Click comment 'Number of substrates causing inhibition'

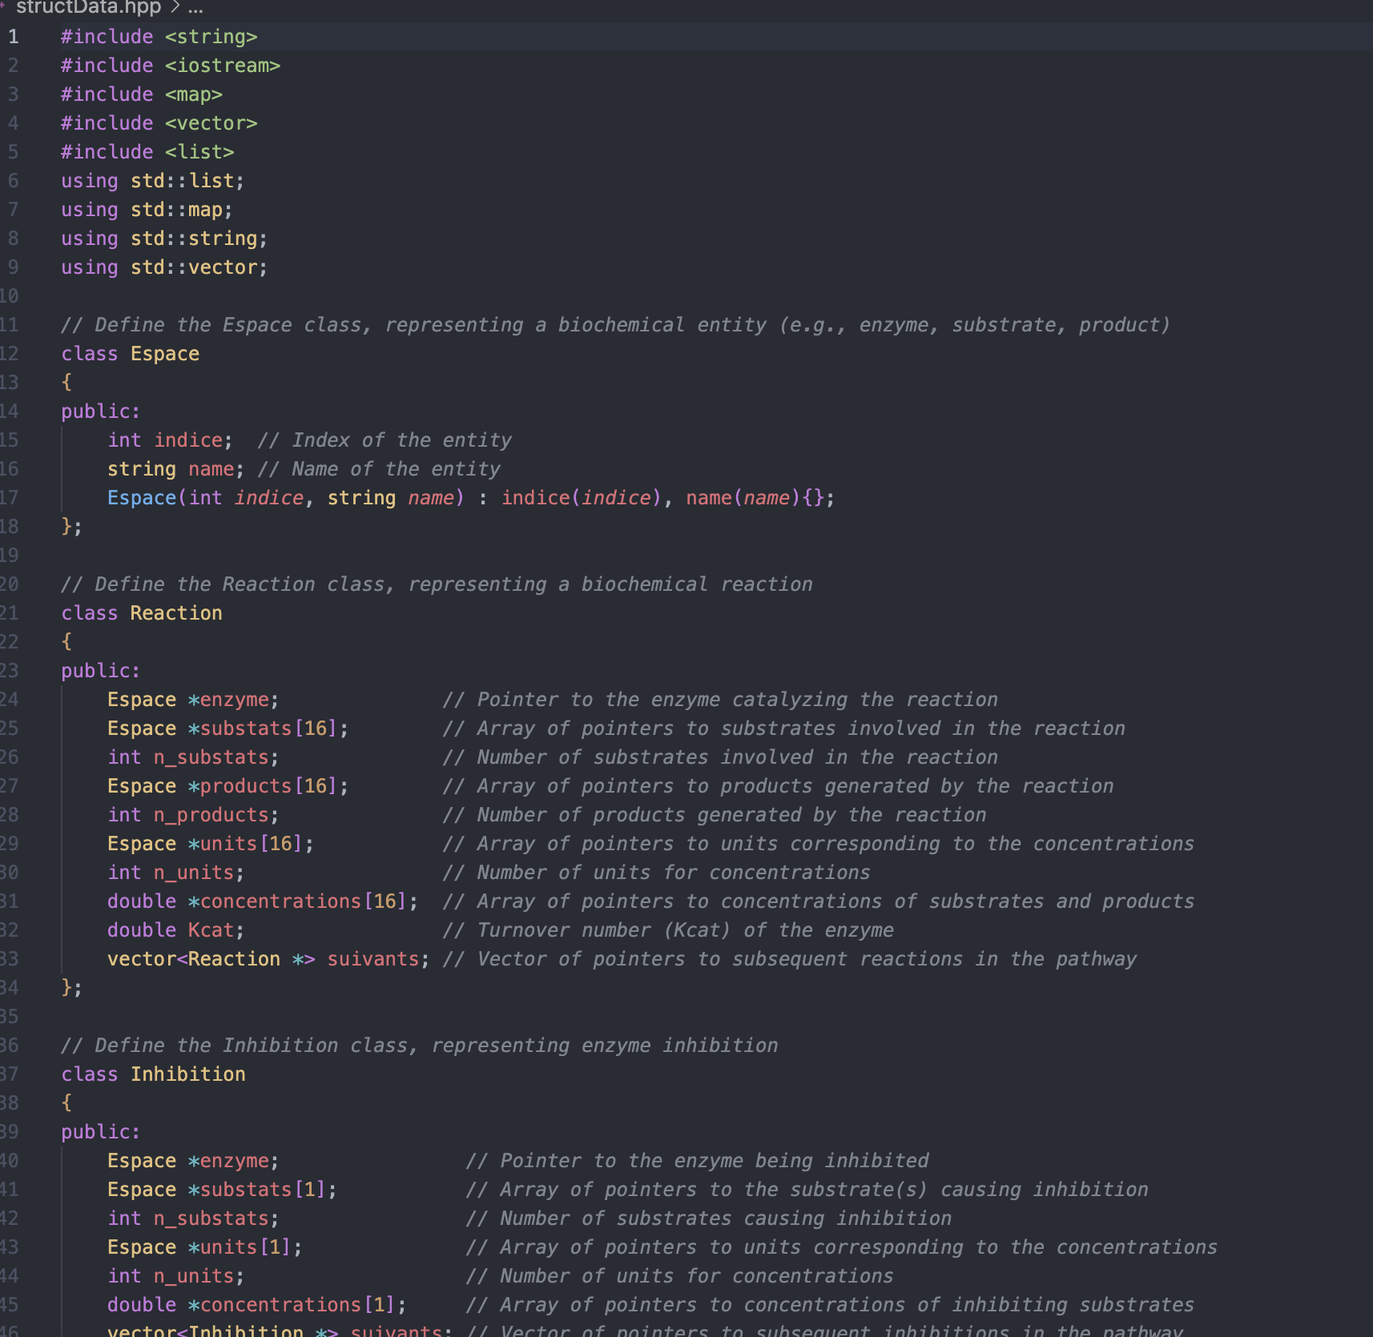pos(709,1219)
